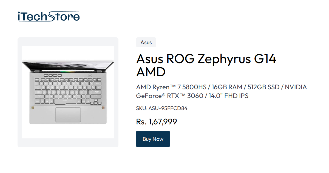
Task: Click the laptop product image
Action: click(68, 92)
